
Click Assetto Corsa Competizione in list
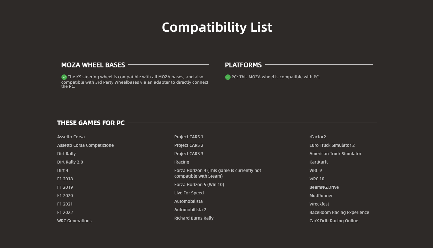click(x=85, y=145)
